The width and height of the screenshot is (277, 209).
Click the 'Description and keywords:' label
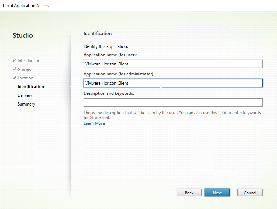(x=109, y=93)
